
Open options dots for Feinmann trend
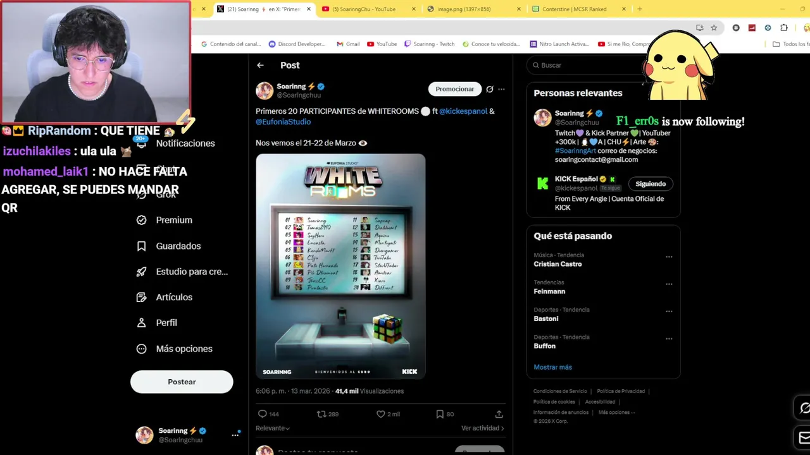pyautogui.click(x=669, y=284)
